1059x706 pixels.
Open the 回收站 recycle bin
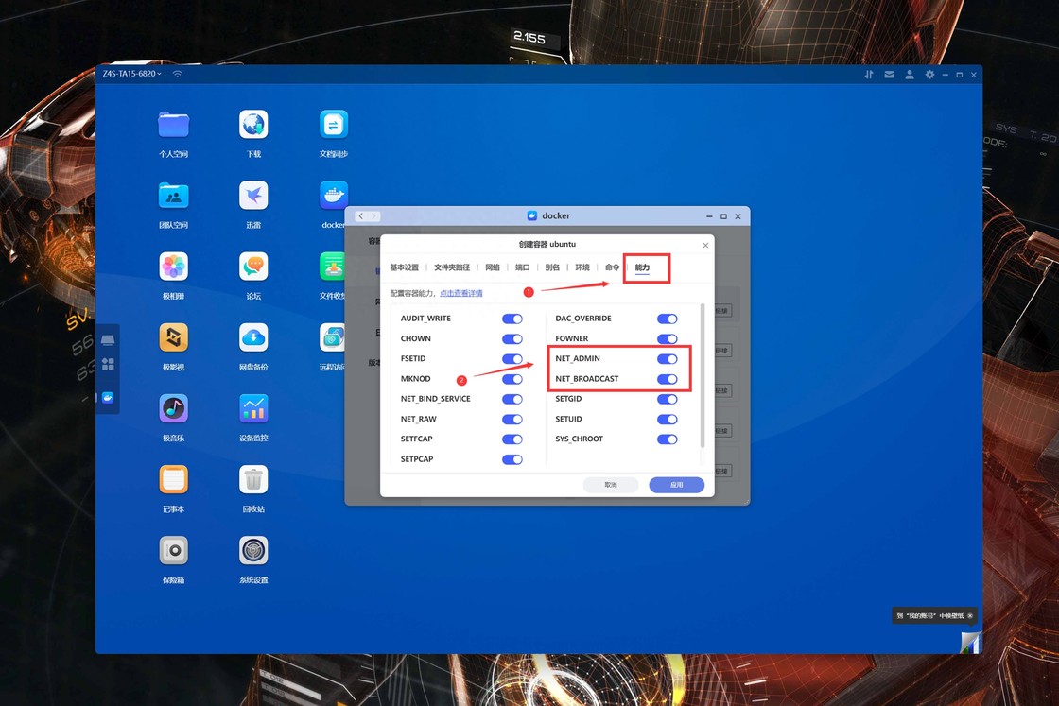pyautogui.click(x=253, y=479)
